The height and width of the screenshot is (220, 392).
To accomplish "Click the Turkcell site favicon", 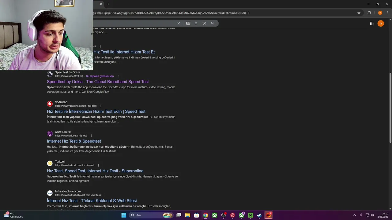I will point(50,163).
